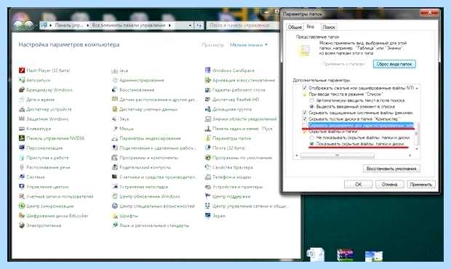Open 'Центр управления сетями и общим...' item
Image resolution: width=451 pixels, height=269 pixels.
(x=247, y=206)
